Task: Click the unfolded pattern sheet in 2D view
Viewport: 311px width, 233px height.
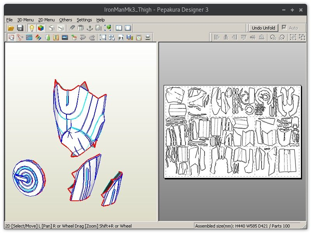Action: tap(232, 132)
